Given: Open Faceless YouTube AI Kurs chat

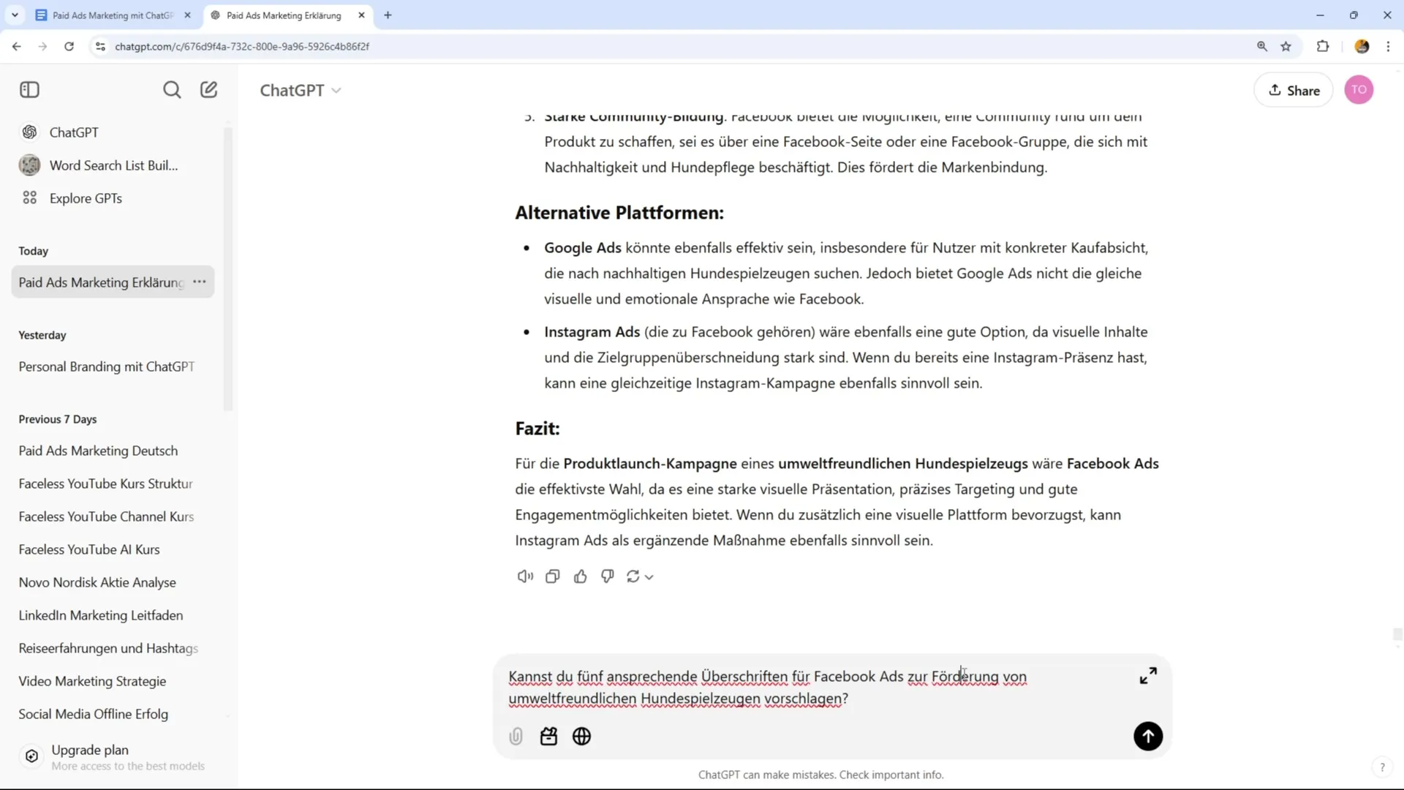Looking at the screenshot, I should tap(89, 549).
